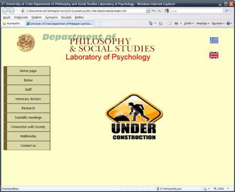The height and width of the screenshot is (192, 235).
Task: Click the red Stop loading icon
Action: pos(159,11)
